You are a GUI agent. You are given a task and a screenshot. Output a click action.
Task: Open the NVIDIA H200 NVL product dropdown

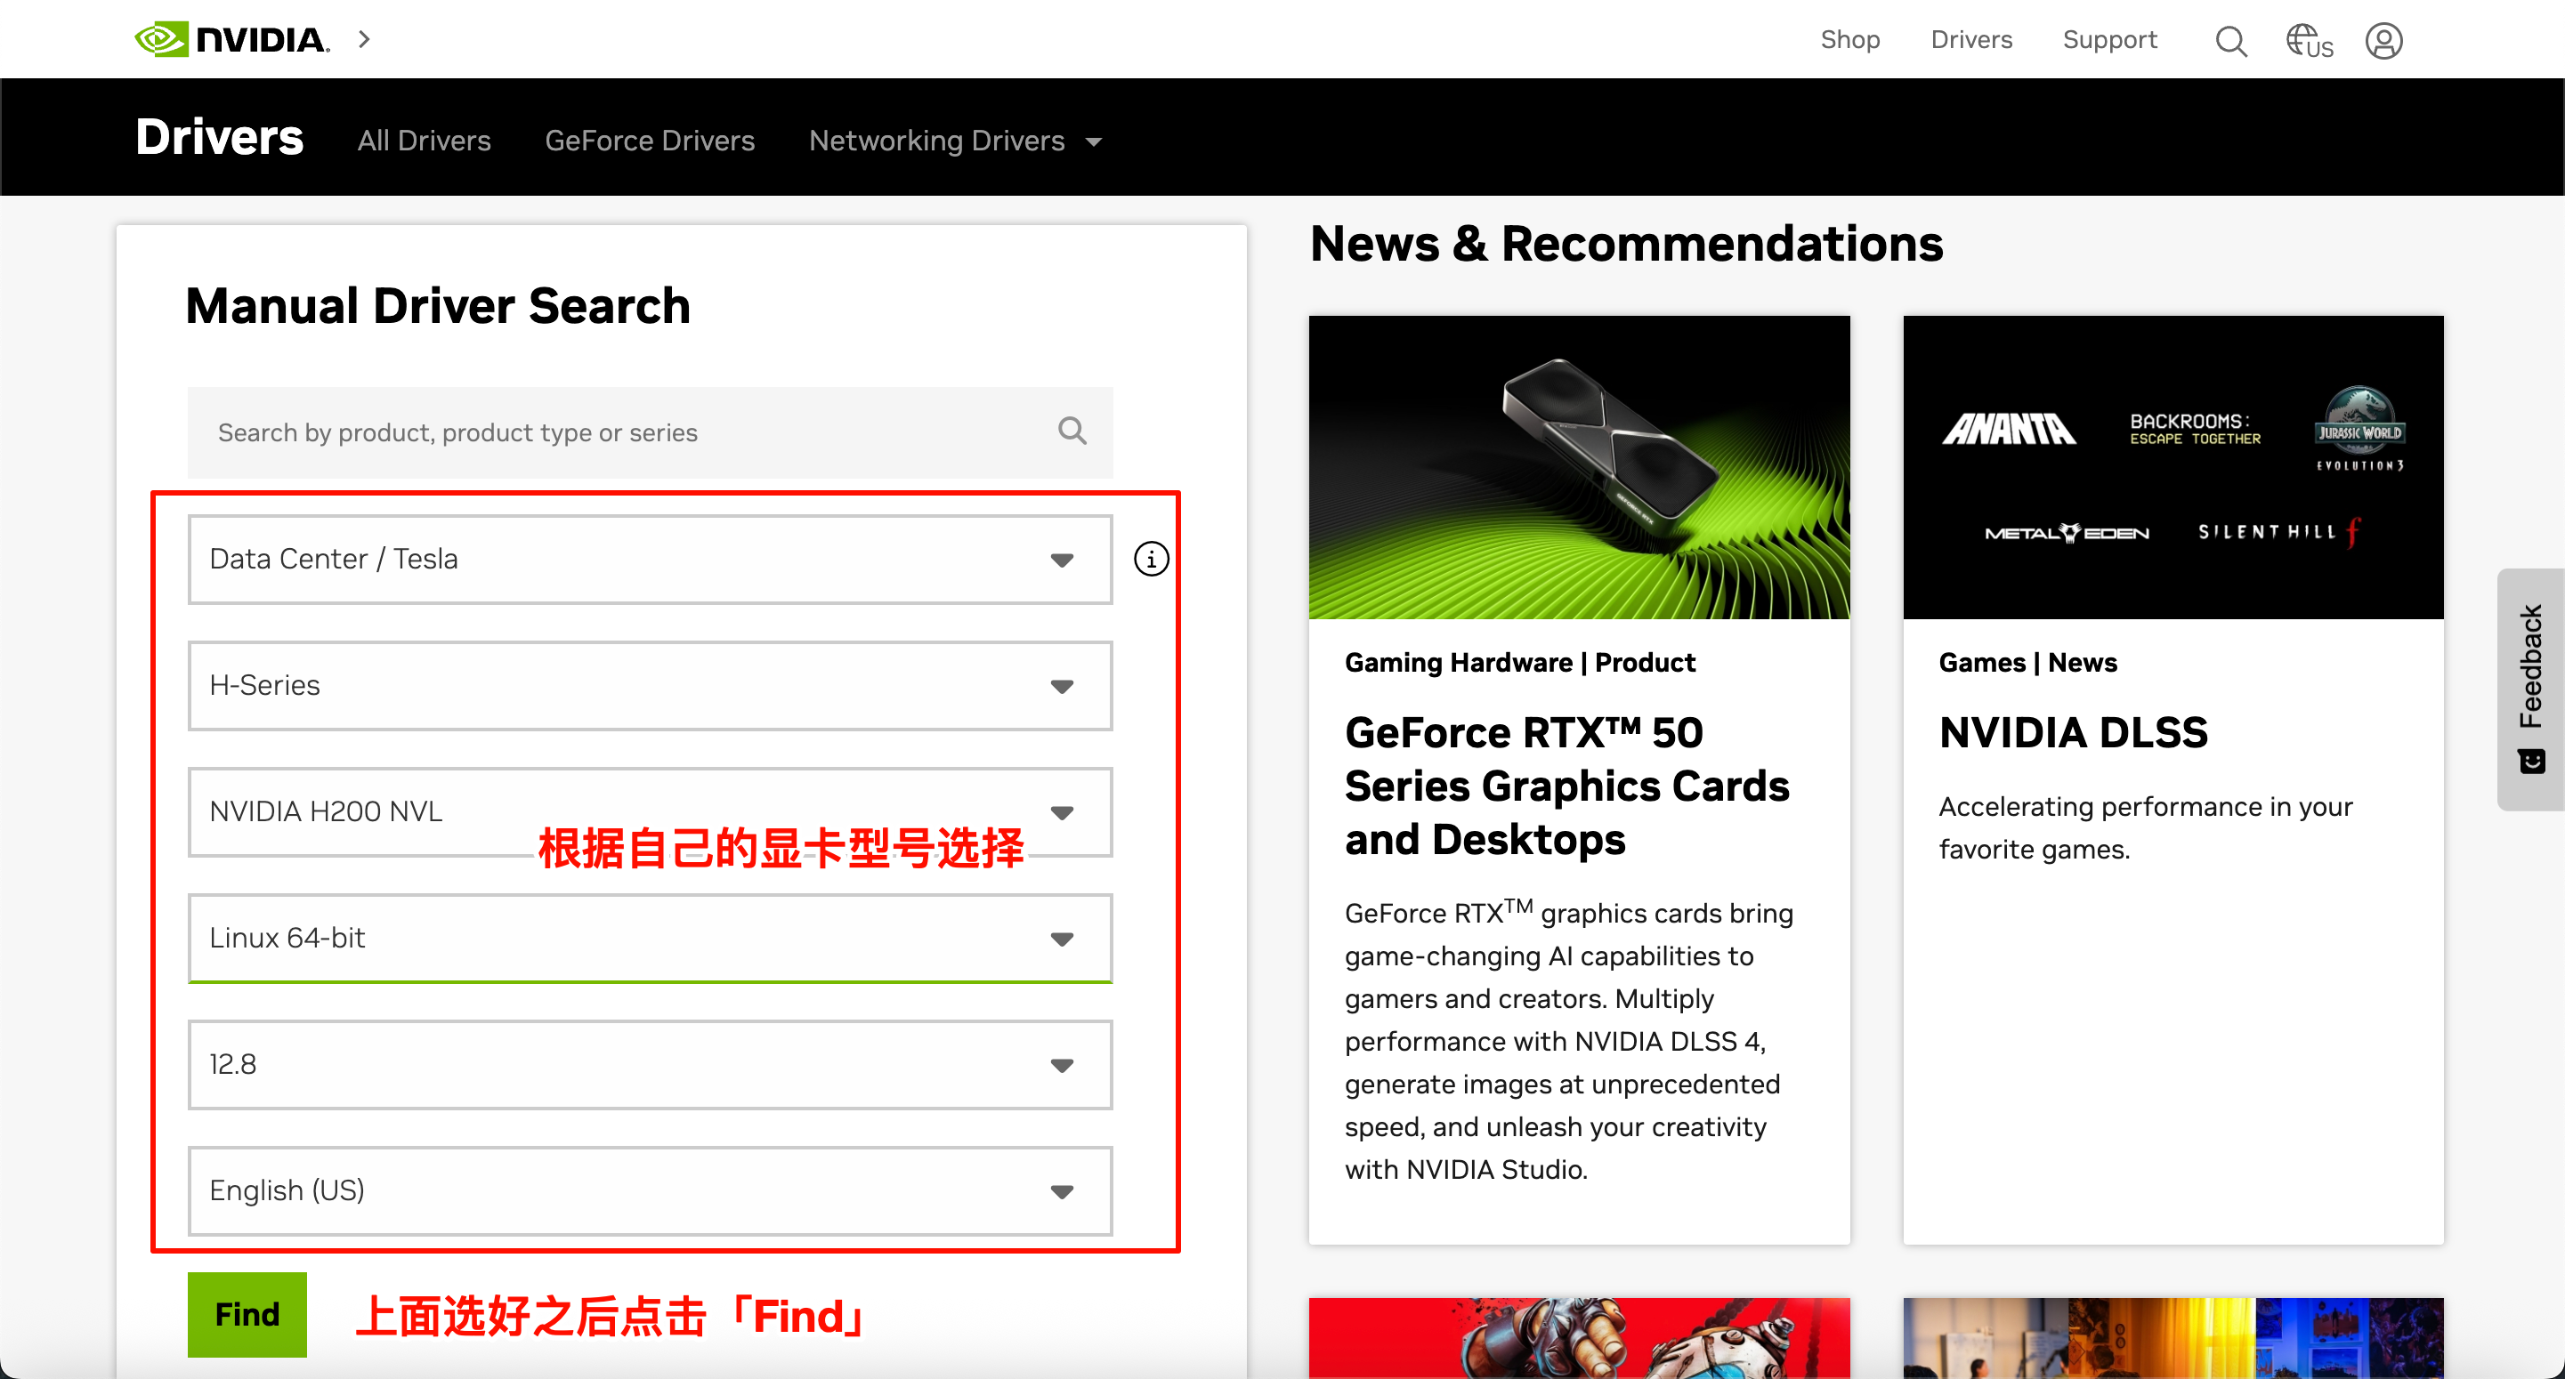pos(649,810)
